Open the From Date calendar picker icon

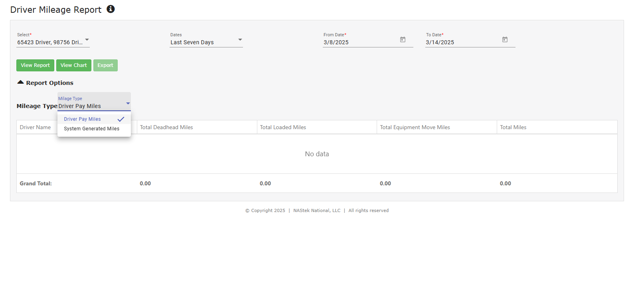coord(403,40)
